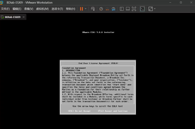Click the VMware Workstation app icon in title bar

pos(1,2)
